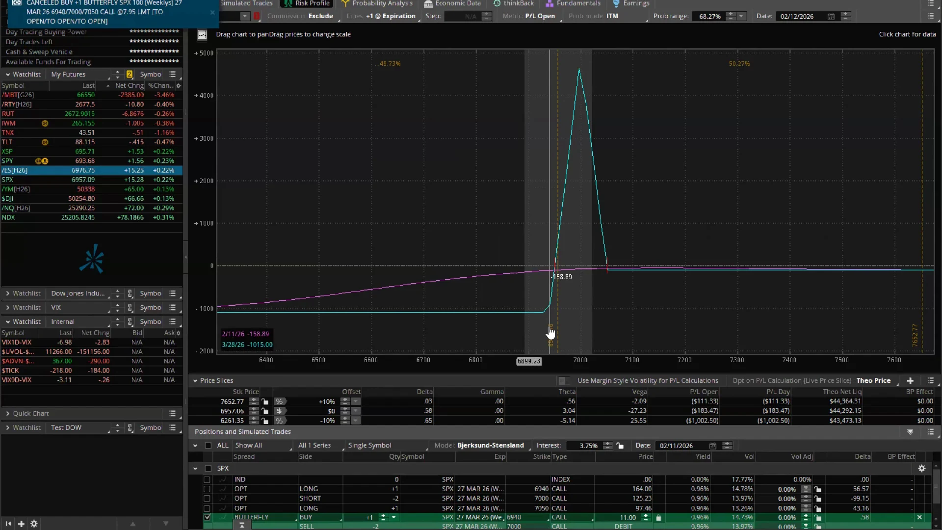This screenshot has width=942, height=530.
Task: Click the yellow link number 2 icon
Action: 130,75
